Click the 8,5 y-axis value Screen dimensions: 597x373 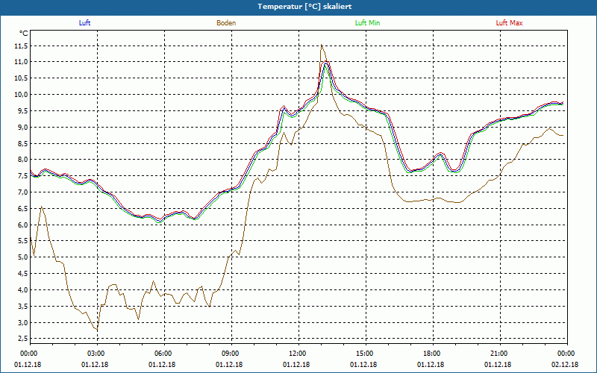tap(22, 143)
